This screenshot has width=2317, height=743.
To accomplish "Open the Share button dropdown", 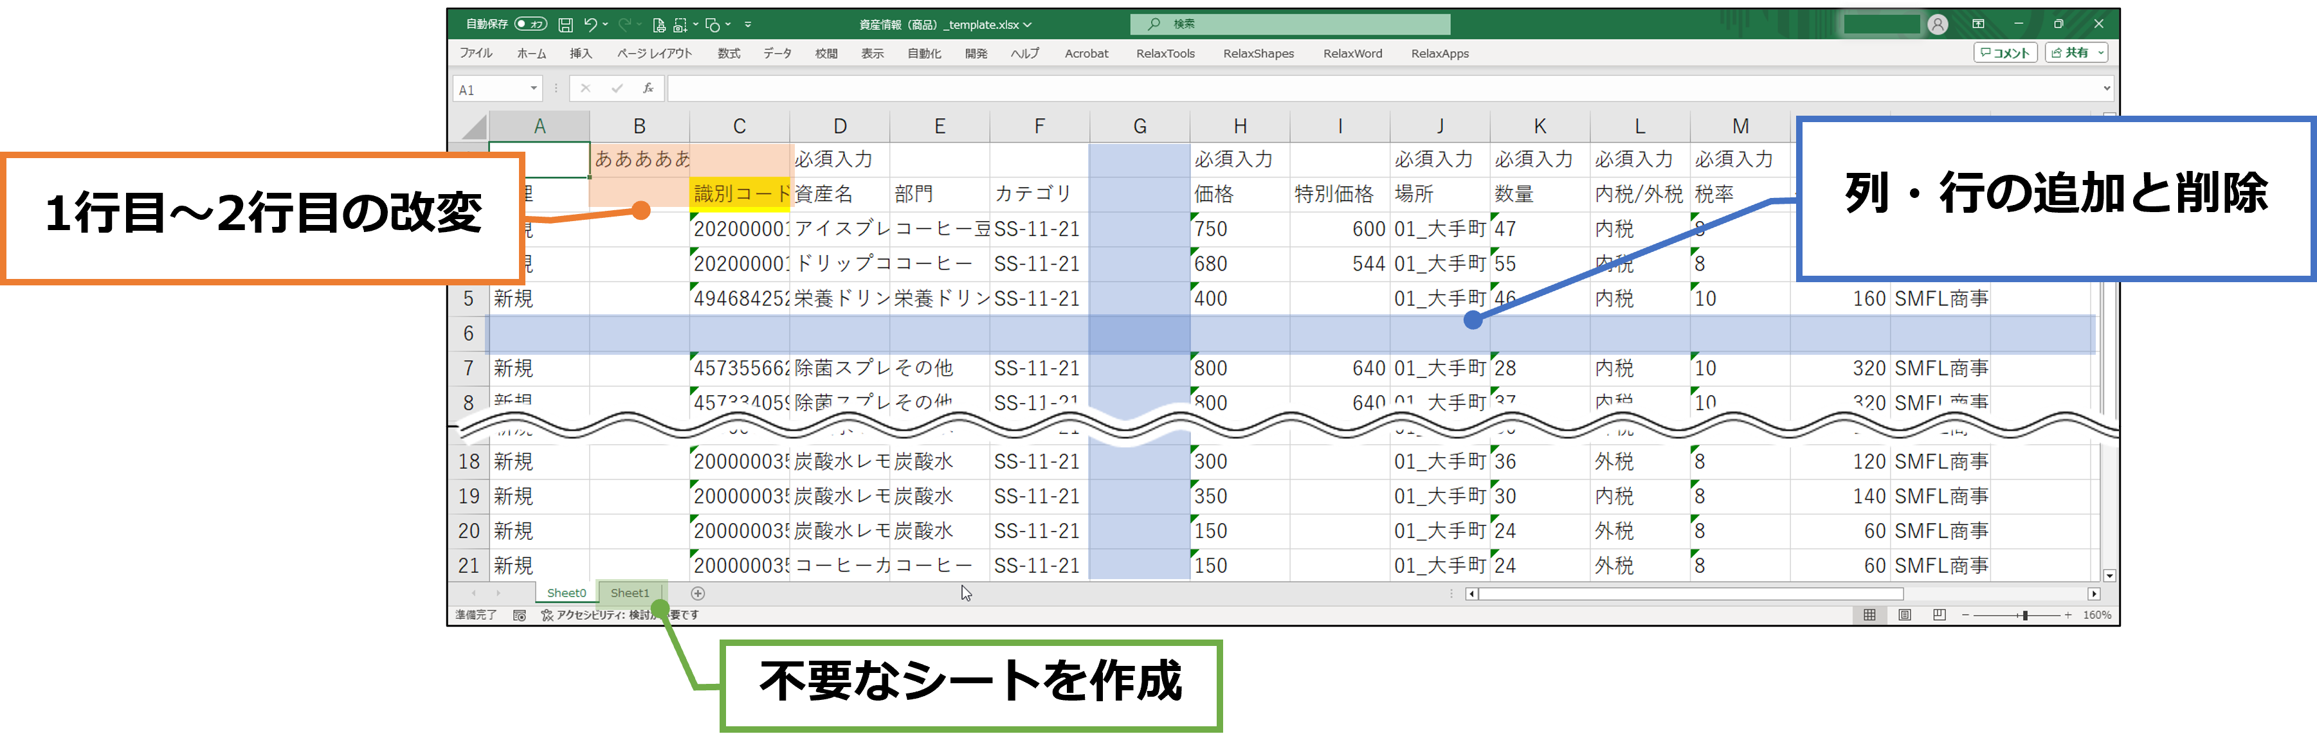I will [x=2100, y=53].
